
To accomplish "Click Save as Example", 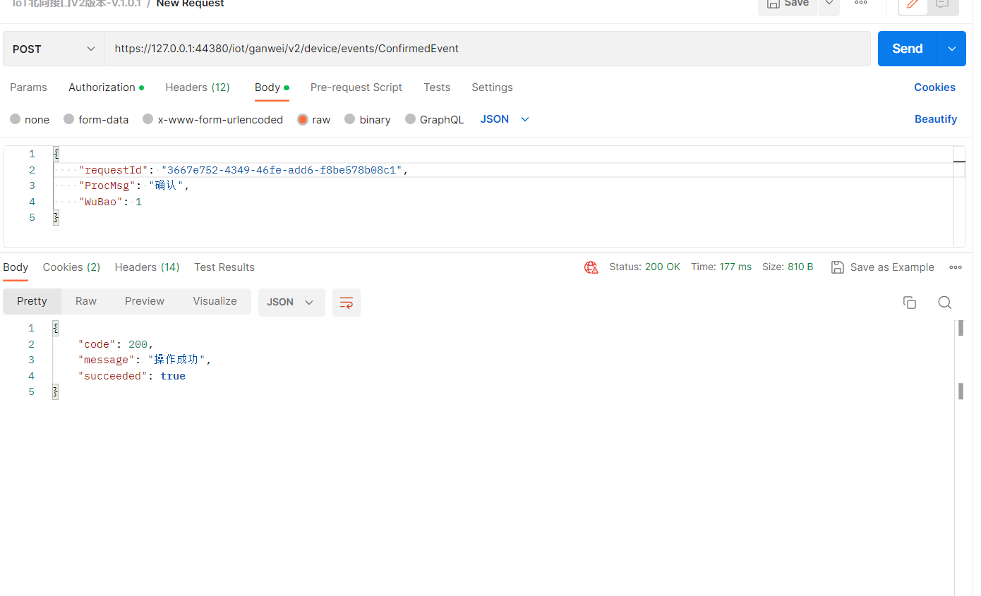I will pos(882,267).
